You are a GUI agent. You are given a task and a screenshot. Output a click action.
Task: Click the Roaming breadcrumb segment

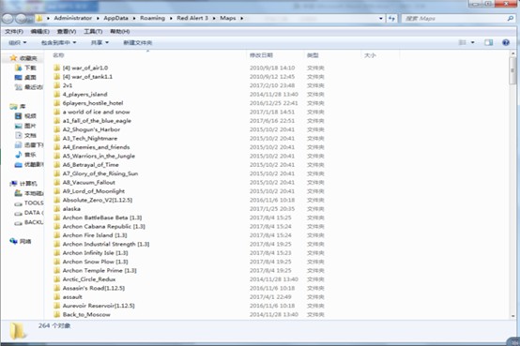pos(152,18)
